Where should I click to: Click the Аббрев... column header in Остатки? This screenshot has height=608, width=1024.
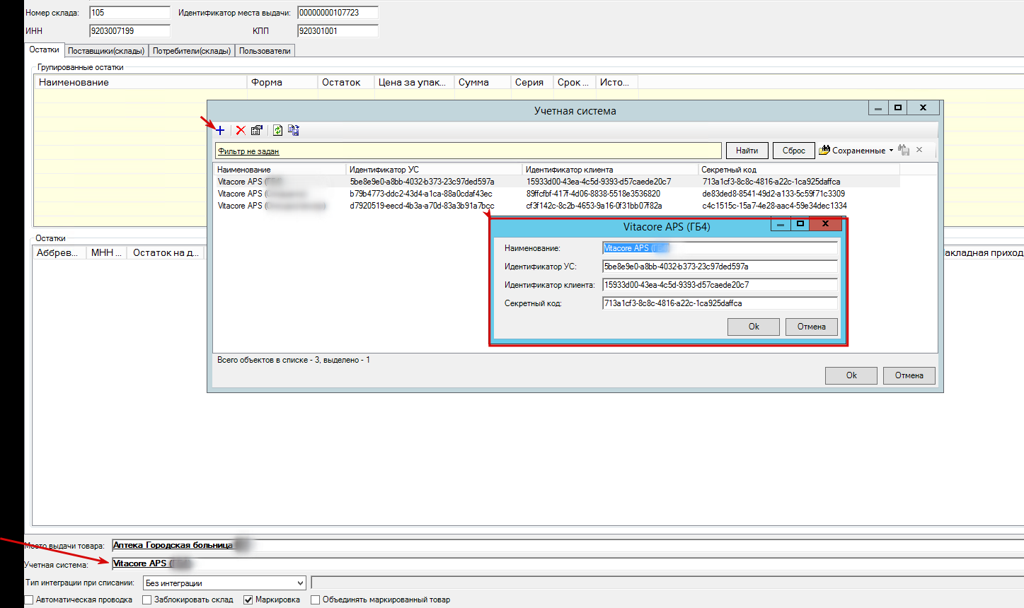coord(59,253)
